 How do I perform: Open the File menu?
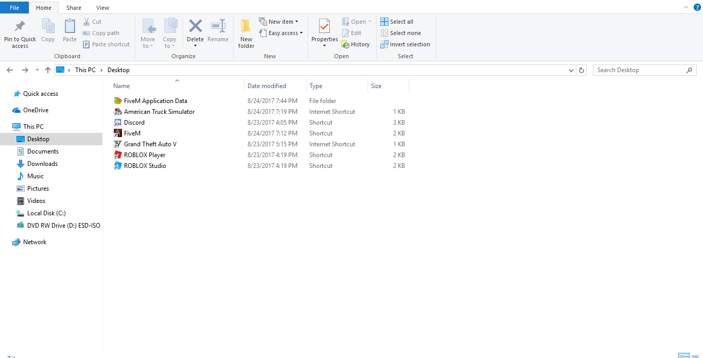[14, 8]
